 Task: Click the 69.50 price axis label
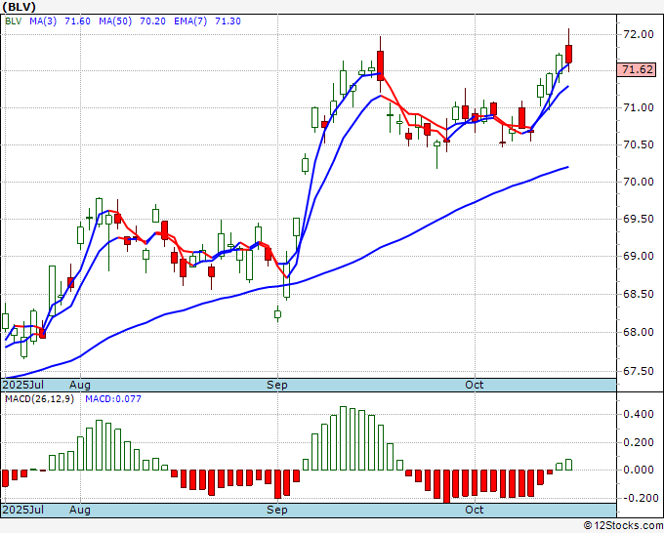[x=639, y=219]
